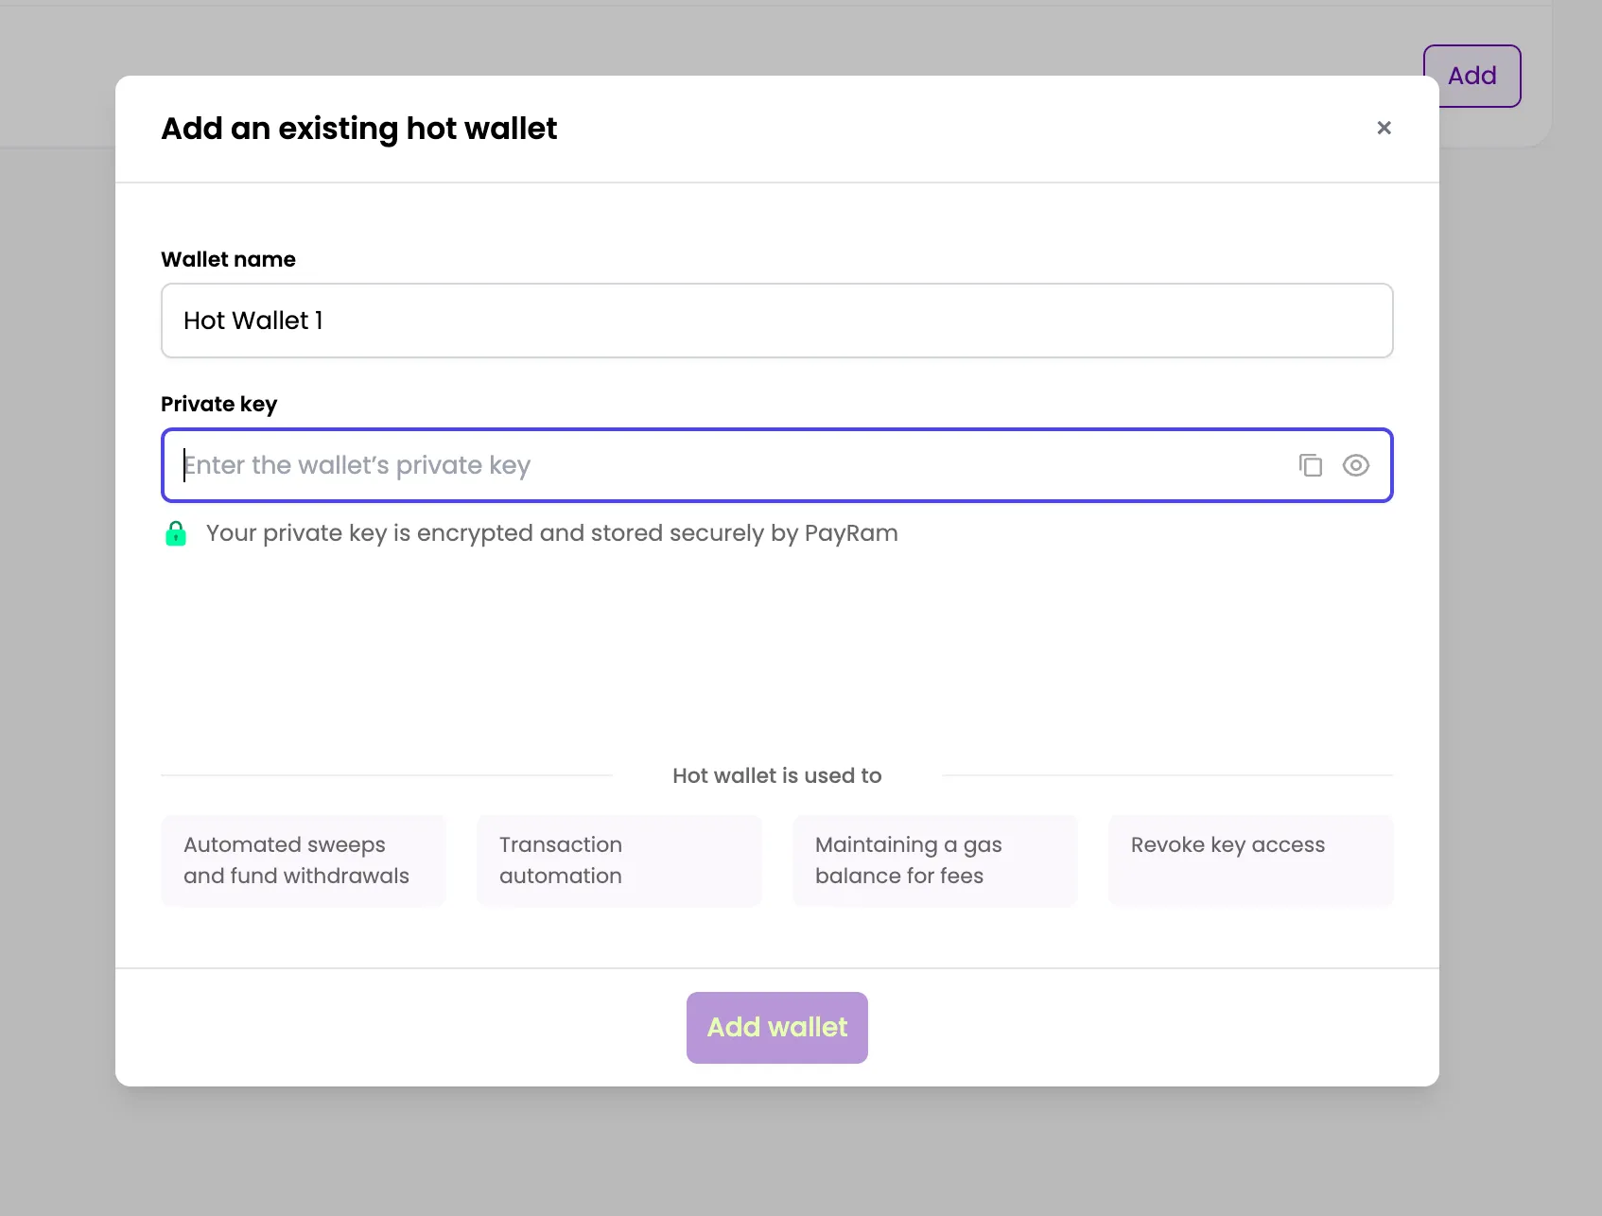Click the Add an existing hot wallet title
Screen dimensions: 1602x1216
pos(358,129)
